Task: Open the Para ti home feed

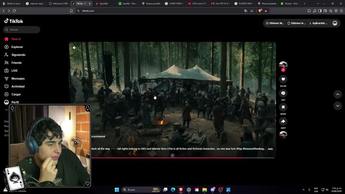Action: (12, 39)
